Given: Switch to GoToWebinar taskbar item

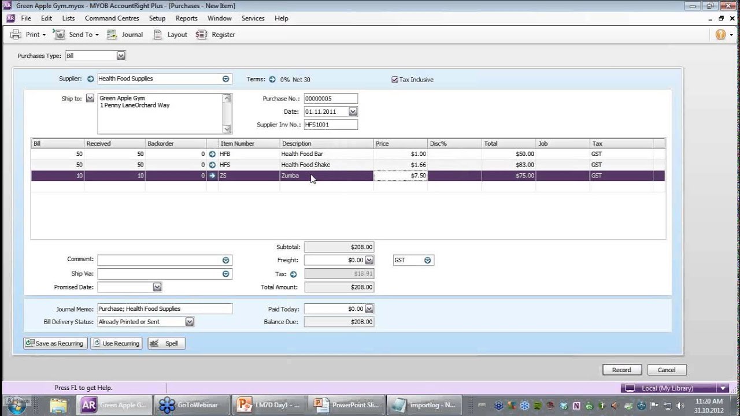Looking at the screenshot, I should [192, 405].
